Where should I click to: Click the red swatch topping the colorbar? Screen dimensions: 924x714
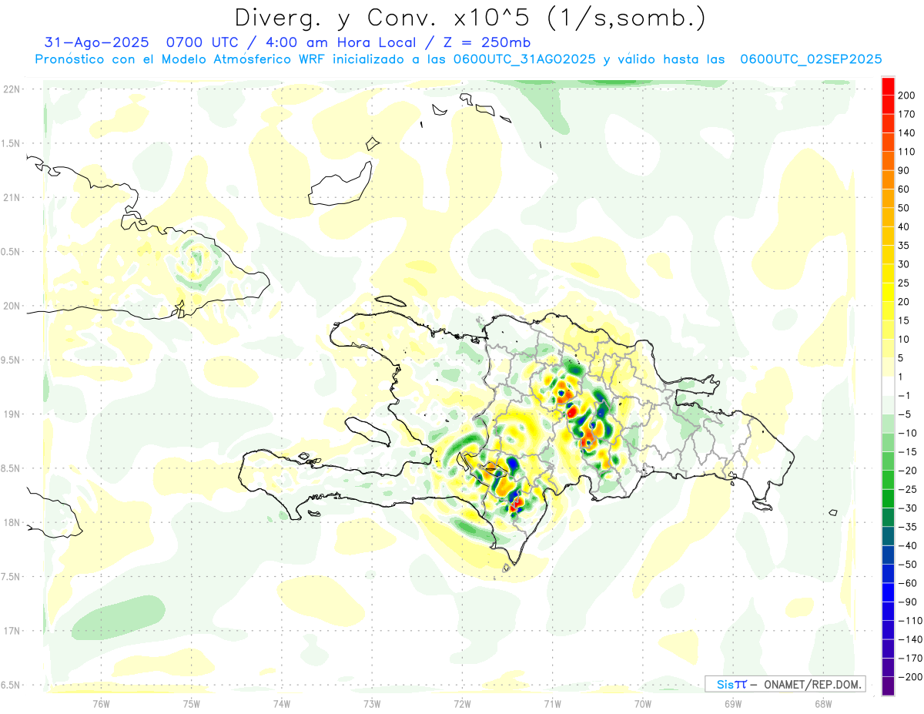pyautogui.click(x=889, y=85)
